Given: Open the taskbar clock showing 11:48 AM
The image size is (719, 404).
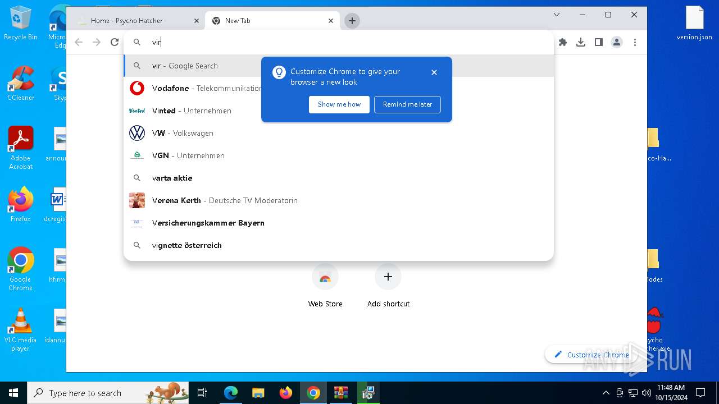Looking at the screenshot, I should click(671, 393).
